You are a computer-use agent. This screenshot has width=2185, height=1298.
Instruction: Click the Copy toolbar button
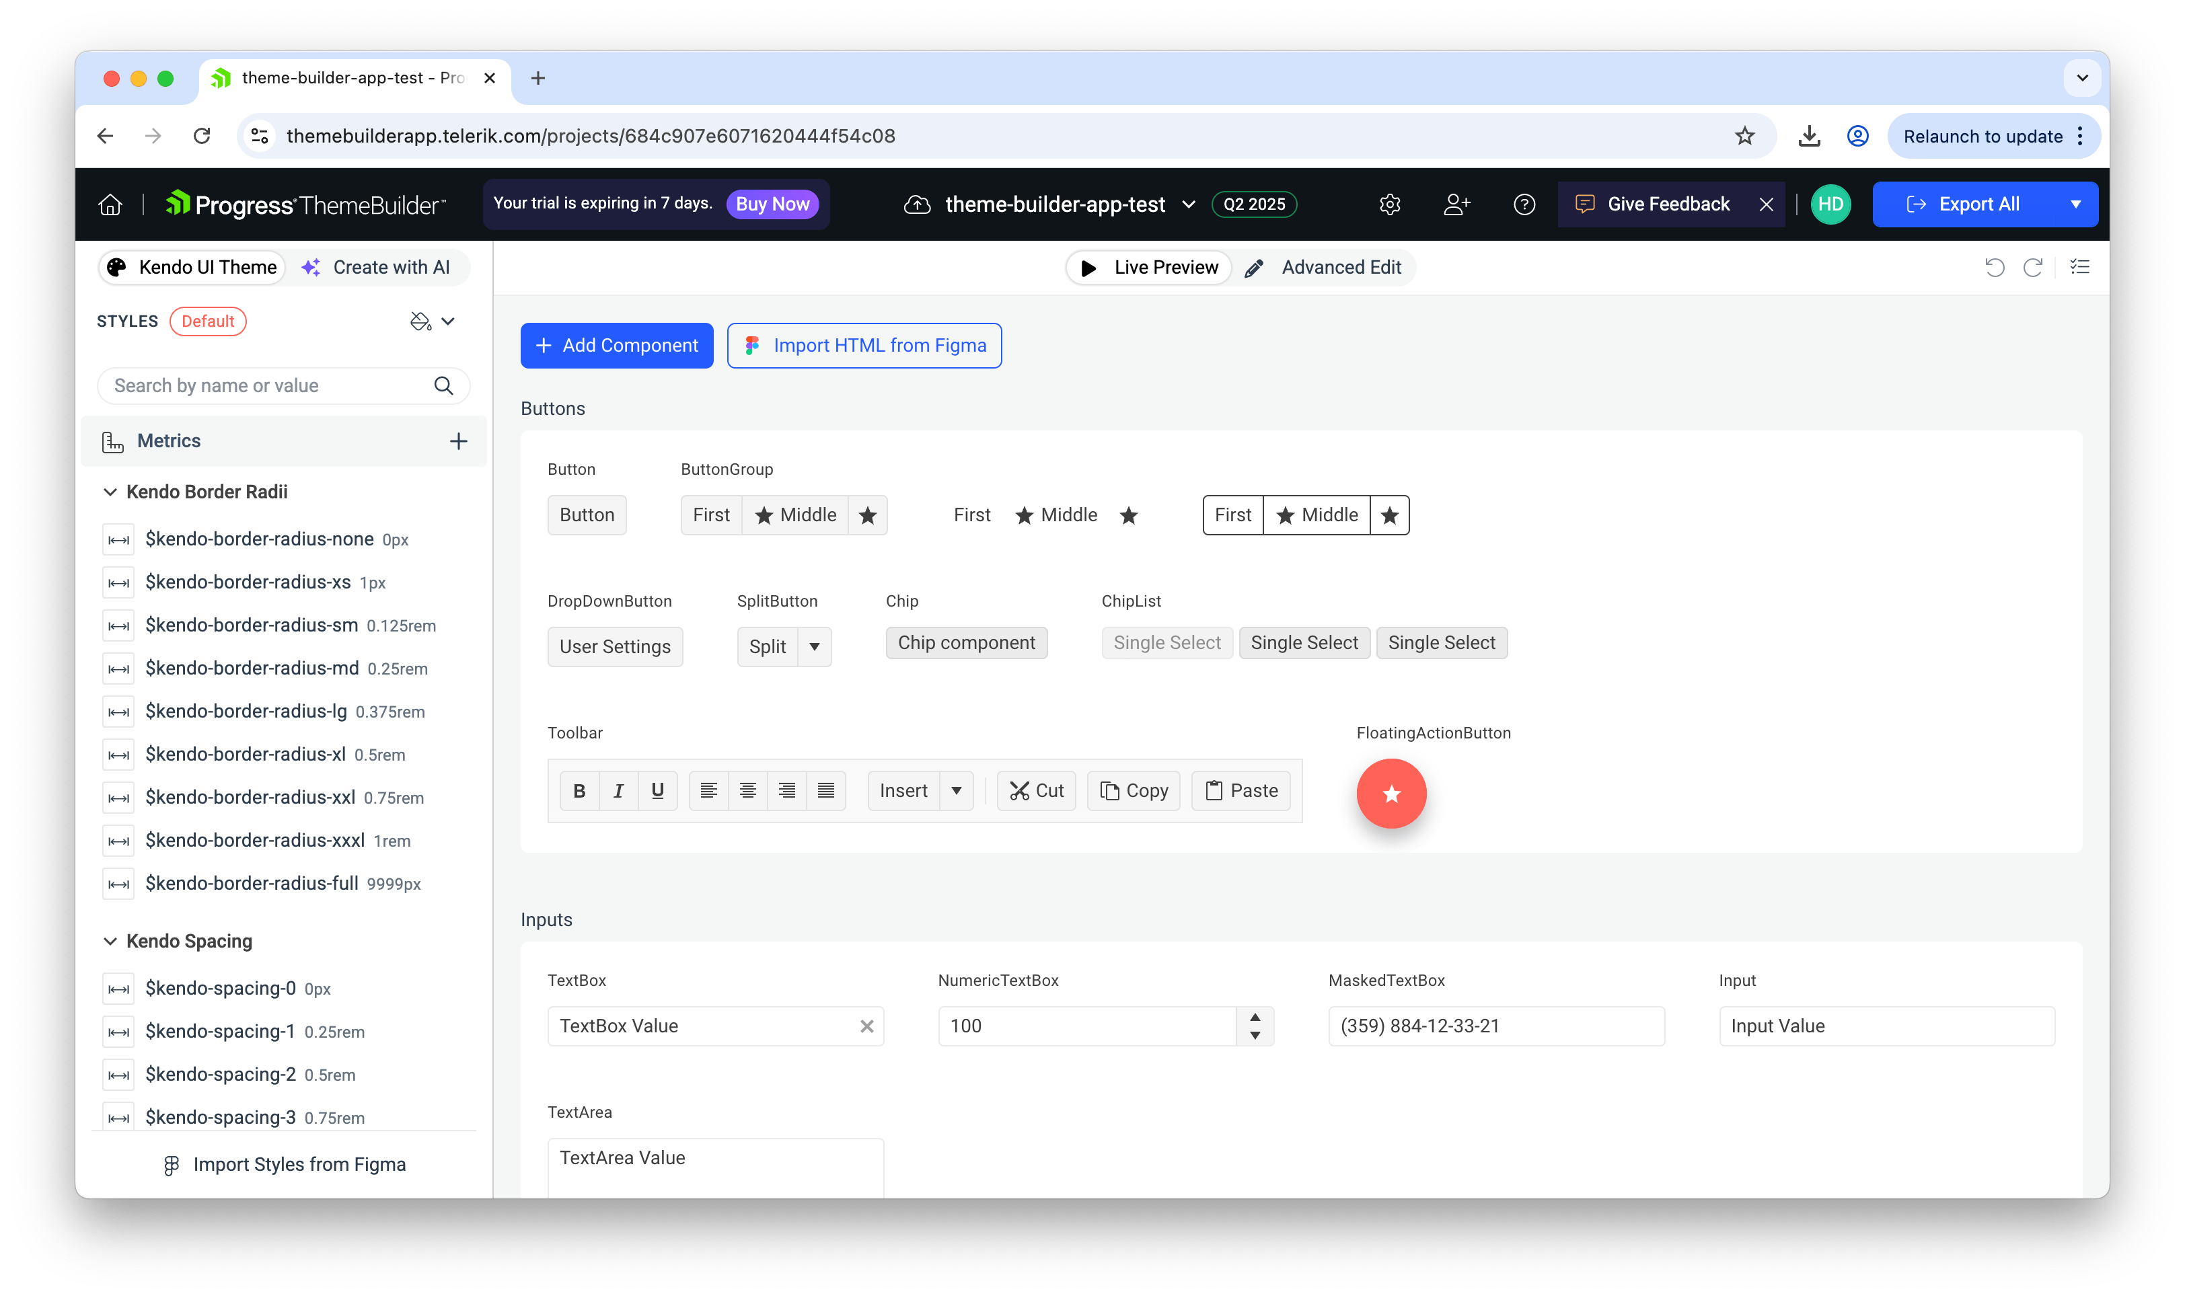point(1134,791)
